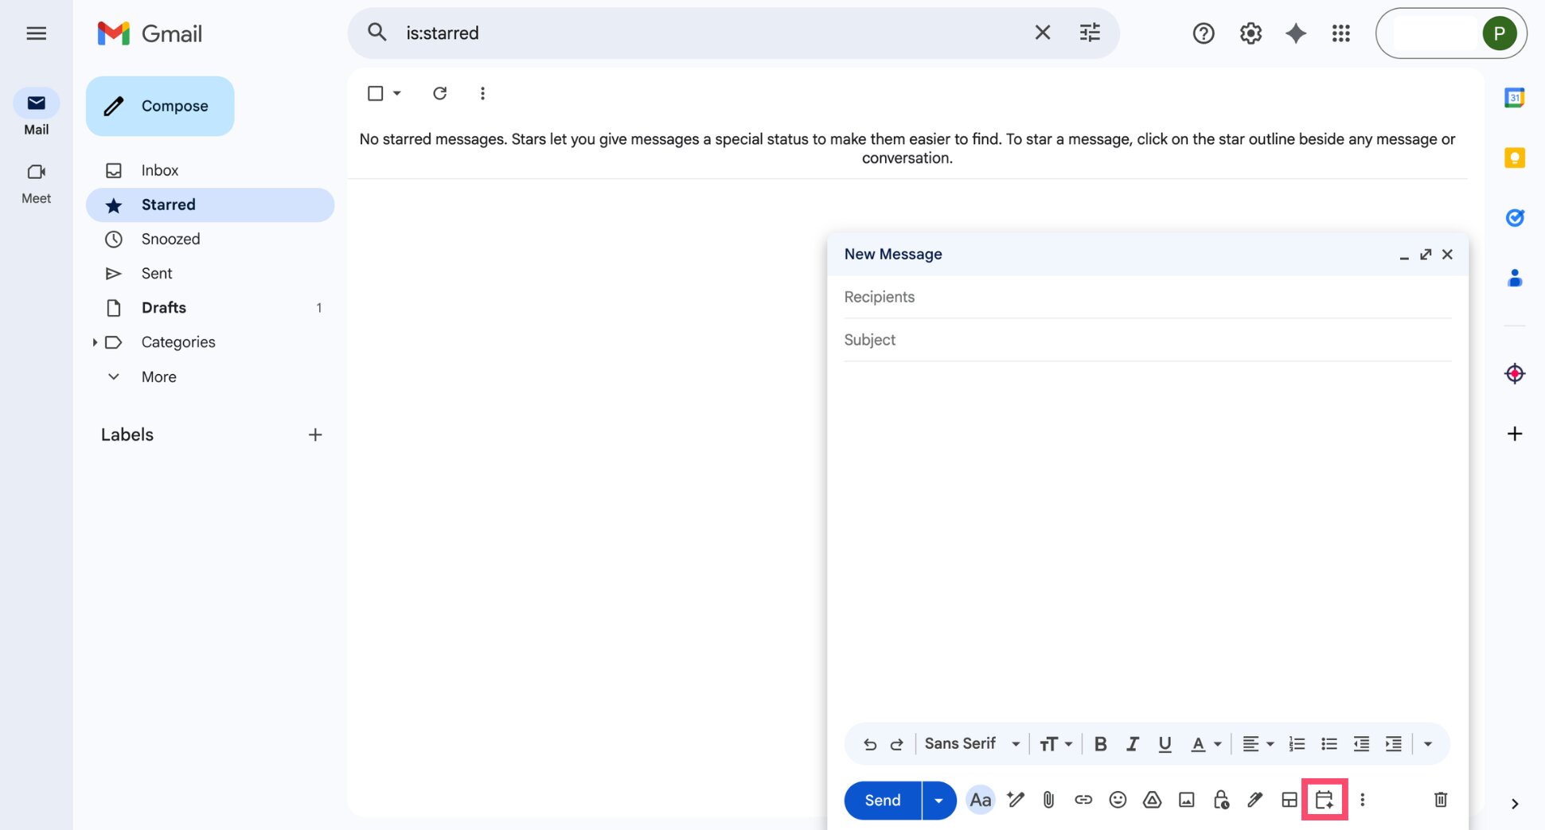Insert files from Google Drive
The height and width of the screenshot is (830, 1545).
tap(1152, 800)
